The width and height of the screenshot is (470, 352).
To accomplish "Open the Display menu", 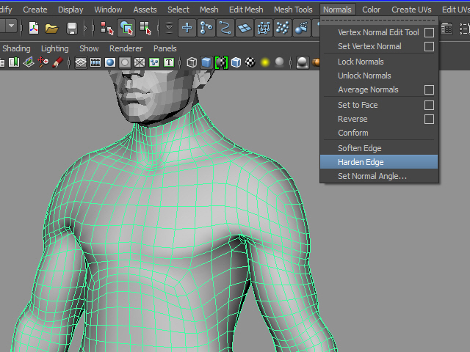I will point(70,10).
